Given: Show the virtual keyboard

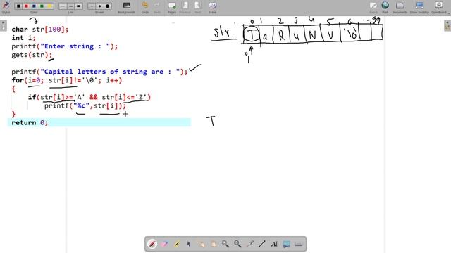Looking at the screenshot, I should point(299,244).
